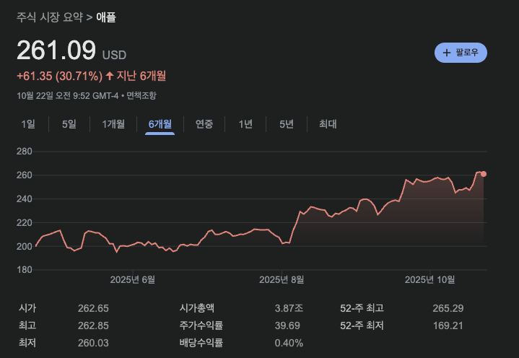Click the 2025년 8월 label on the chart axis
Screen dimensions: 519x358
click(282, 279)
